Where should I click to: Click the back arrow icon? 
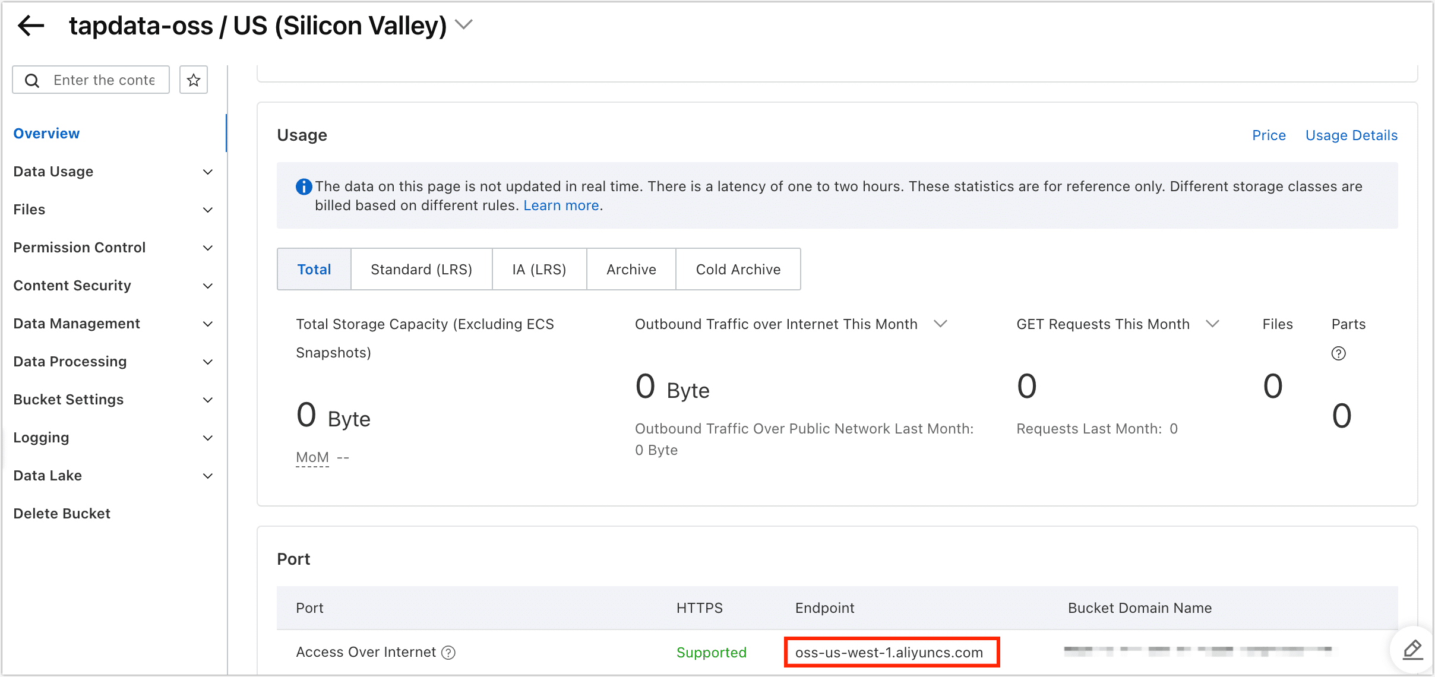point(31,26)
